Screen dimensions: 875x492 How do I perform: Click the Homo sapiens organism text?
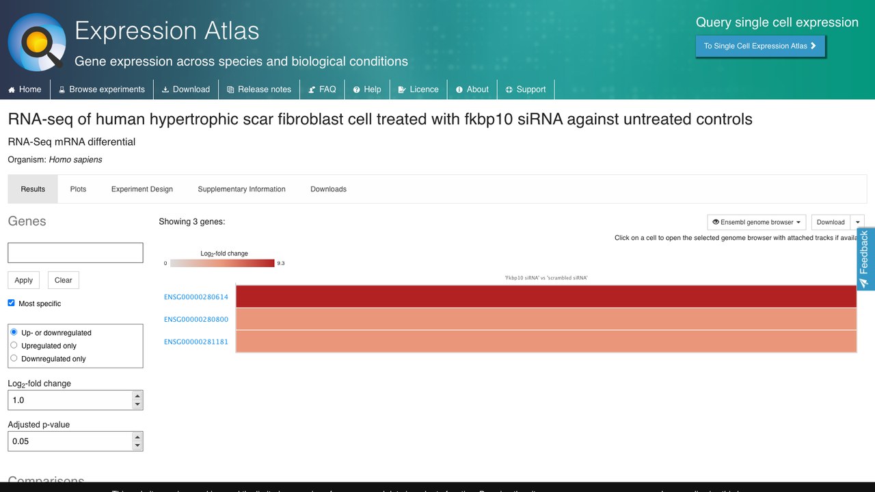tap(75, 159)
